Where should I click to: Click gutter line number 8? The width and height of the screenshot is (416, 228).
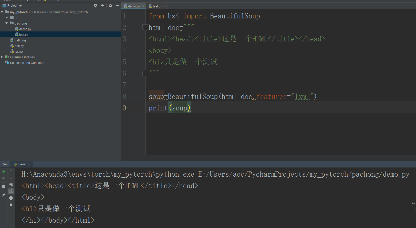124,97
